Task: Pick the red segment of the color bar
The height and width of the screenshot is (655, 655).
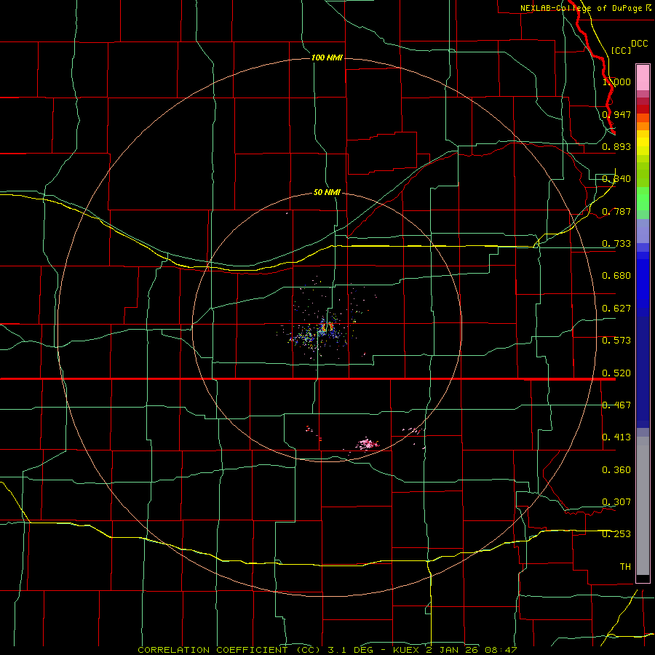Action: [x=643, y=109]
